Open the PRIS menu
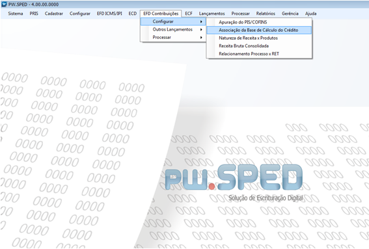369x249 pixels. pyautogui.click(x=34, y=14)
